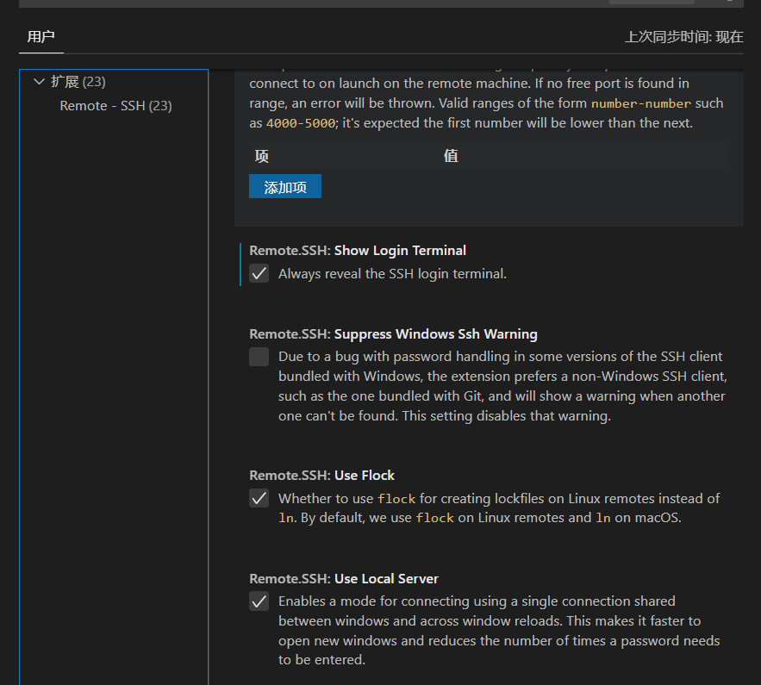Open Remote - SSH (23) in settings tree

(x=115, y=106)
